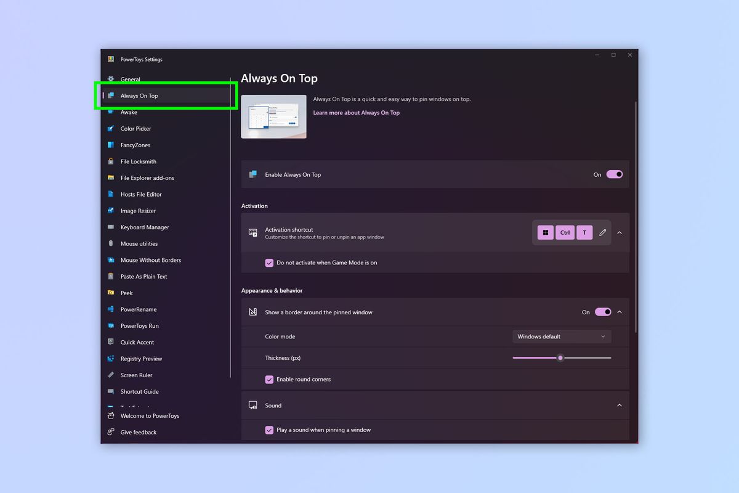Uncheck Play a sound when pinning a window
This screenshot has height=493, width=739.
[269, 430]
